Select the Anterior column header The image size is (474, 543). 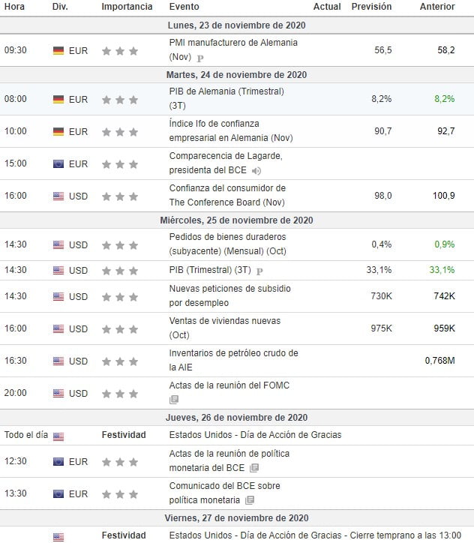click(437, 7)
